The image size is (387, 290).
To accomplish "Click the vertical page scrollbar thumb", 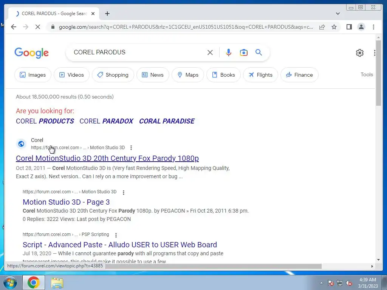I will coord(378,73).
